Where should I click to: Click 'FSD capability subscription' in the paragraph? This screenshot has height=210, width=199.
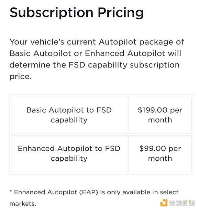124,65
